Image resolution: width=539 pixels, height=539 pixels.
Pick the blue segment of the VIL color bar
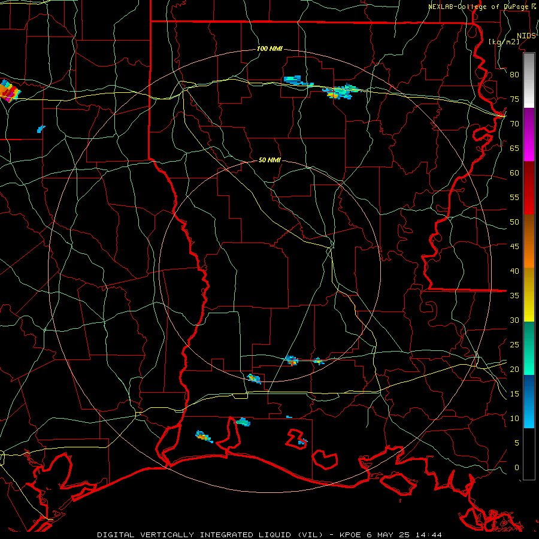click(529, 401)
